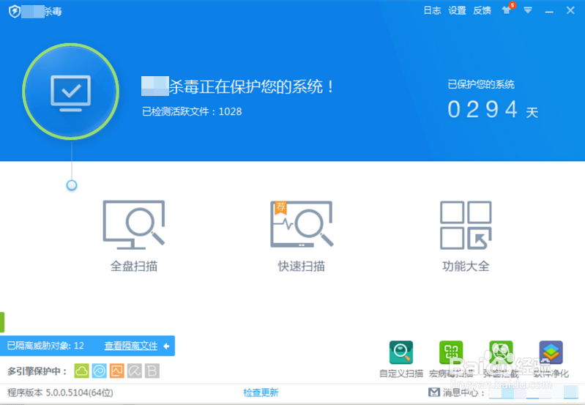Click the 已检测活跃文件：1028 text
Screen dimensions: 585x405
pyautogui.click(x=192, y=111)
